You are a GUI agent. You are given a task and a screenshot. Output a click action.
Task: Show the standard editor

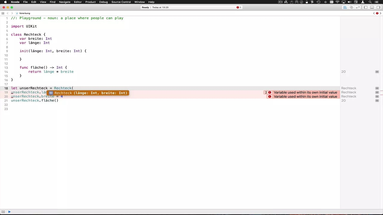[345, 7]
